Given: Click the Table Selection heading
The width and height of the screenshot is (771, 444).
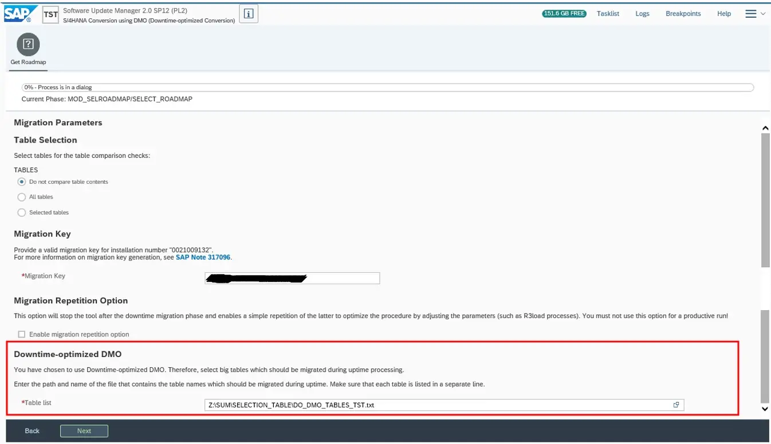Looking at the screenshot, I should 45,140.
